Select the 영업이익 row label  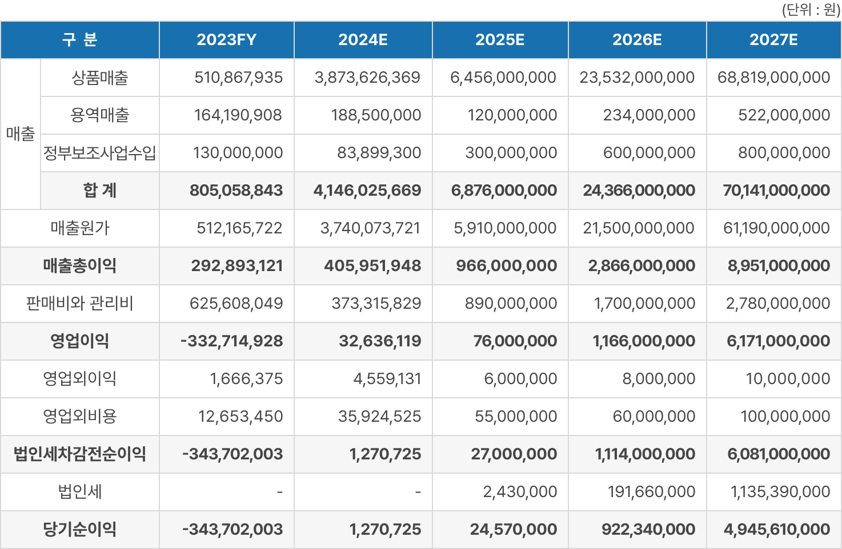tap(80, 341)
